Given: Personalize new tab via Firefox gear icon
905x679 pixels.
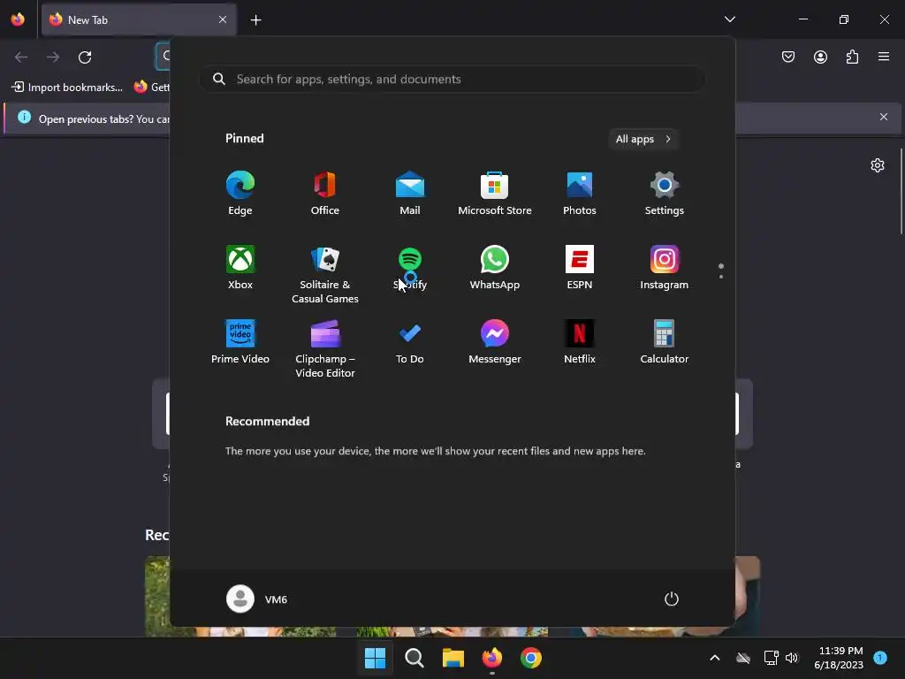Looking at the screenshot, I should (x=878, y=165).
